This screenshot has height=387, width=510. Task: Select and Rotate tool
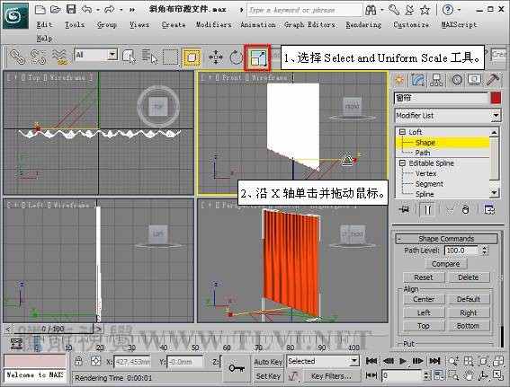pos(237,57)
